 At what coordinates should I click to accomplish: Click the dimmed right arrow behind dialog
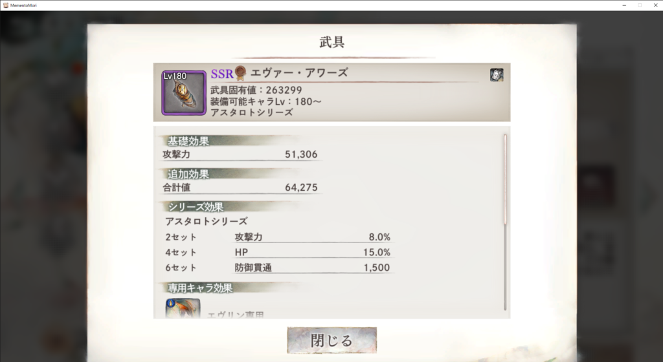[x=647, y=195]
